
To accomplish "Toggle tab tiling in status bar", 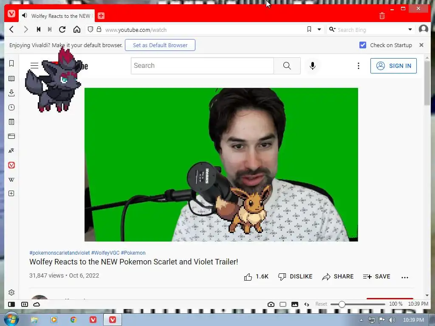I will (24, 304).
